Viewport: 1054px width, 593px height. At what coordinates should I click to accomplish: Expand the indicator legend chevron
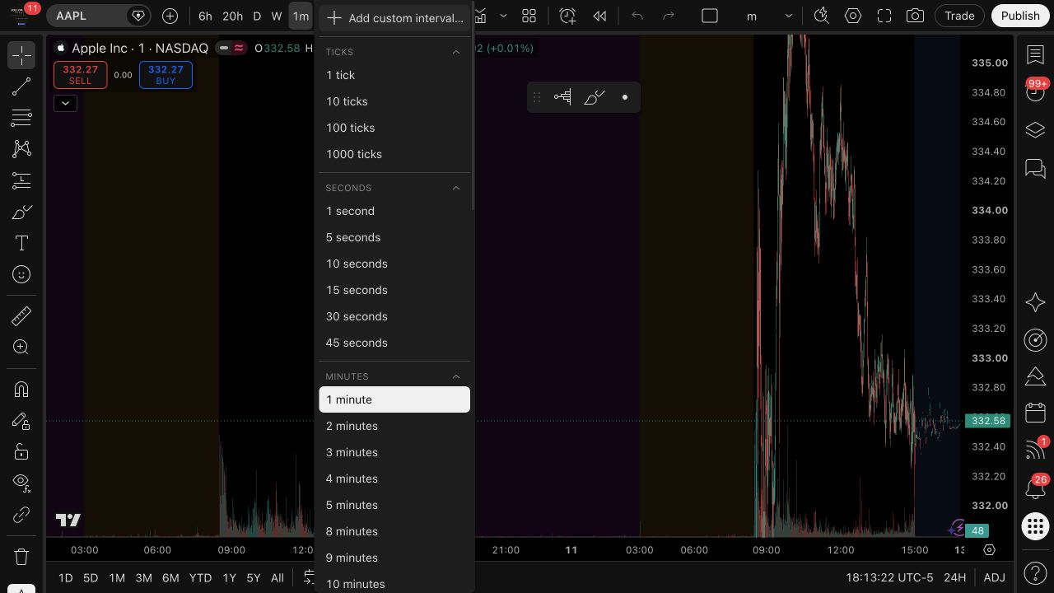(65, 103)
